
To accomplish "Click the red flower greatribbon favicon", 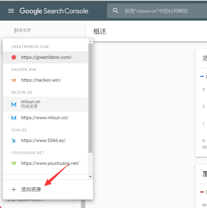I will click(14, 57).
